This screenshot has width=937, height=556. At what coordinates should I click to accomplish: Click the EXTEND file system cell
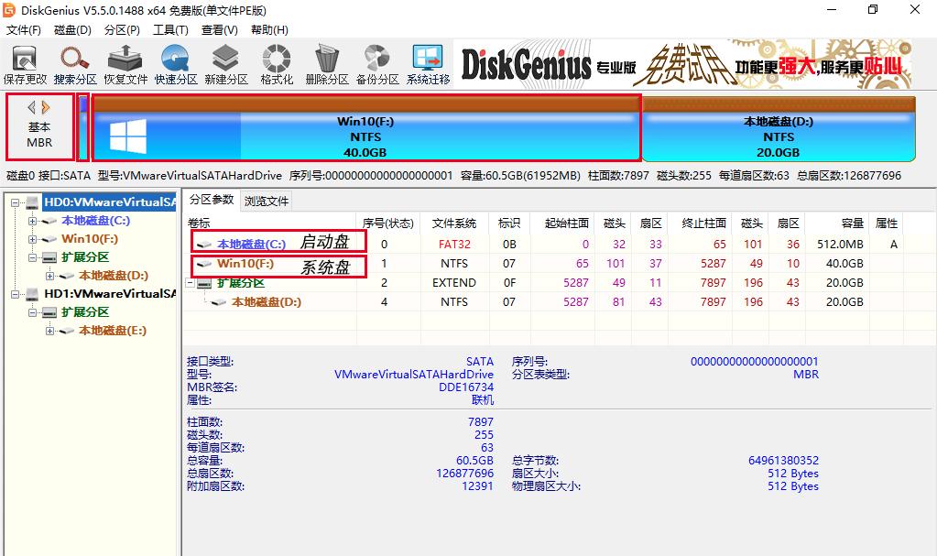pos(454,282)
